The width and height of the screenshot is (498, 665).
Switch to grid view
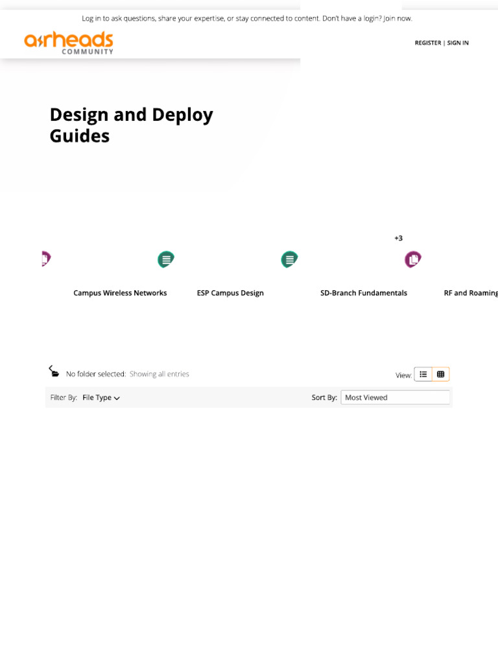click(x=440, y=374)
